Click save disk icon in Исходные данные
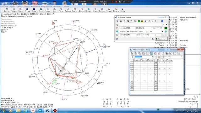The height and width of the screenshot is (113, 201). click(x=128, y=21)
